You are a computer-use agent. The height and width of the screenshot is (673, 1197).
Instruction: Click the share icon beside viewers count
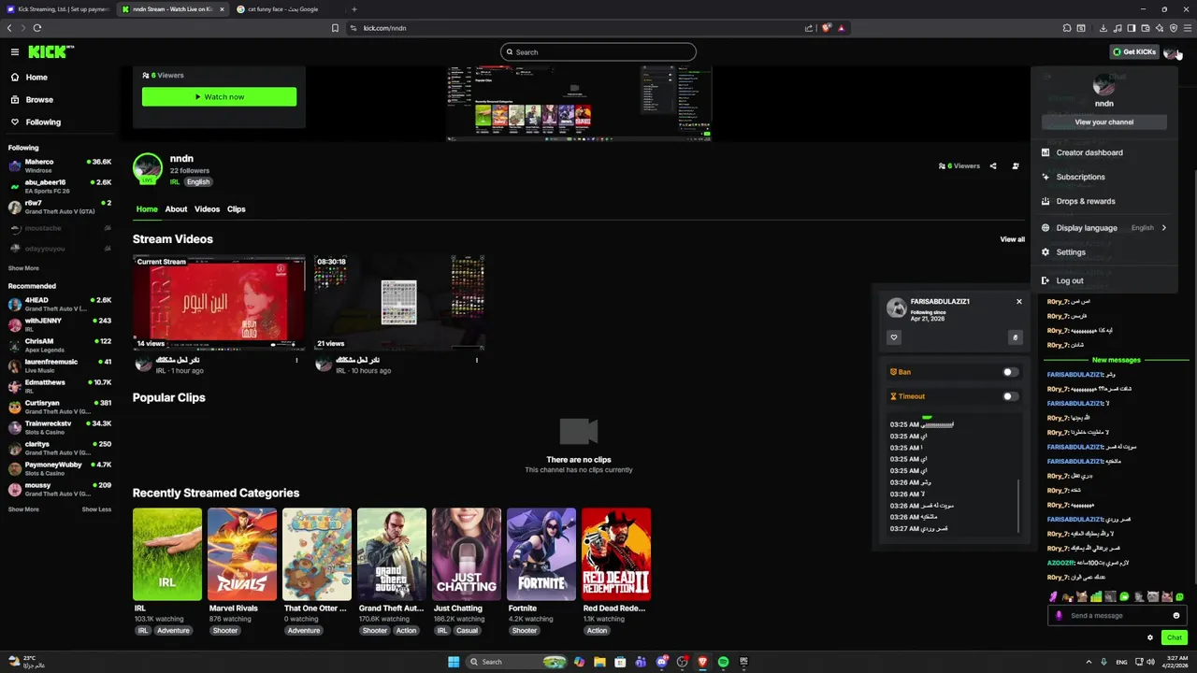click(993, 166)
